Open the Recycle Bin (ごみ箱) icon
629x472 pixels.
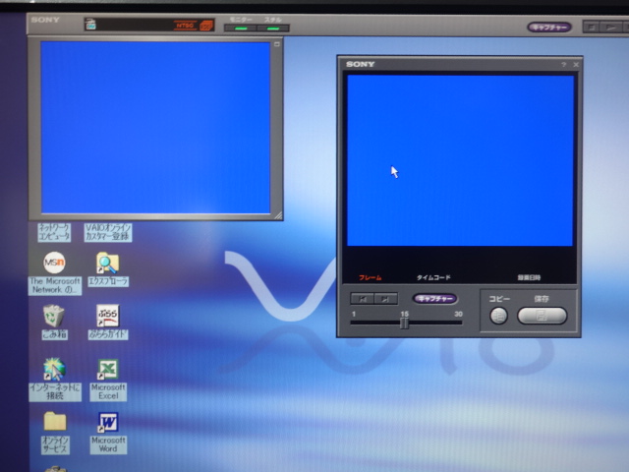point(54,316)
